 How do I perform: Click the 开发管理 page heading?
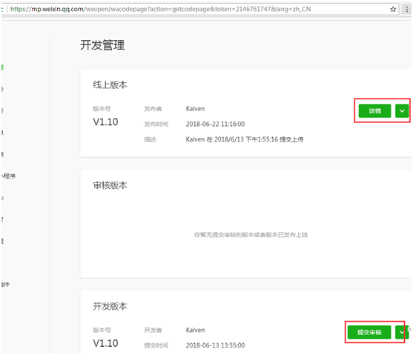102,45
